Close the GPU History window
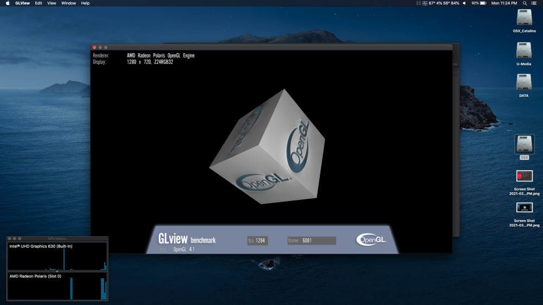This screenshot has width=543, height=305. (10, 238)
